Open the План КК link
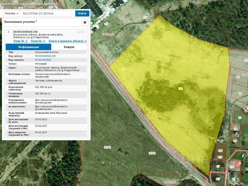 point(38,41)
